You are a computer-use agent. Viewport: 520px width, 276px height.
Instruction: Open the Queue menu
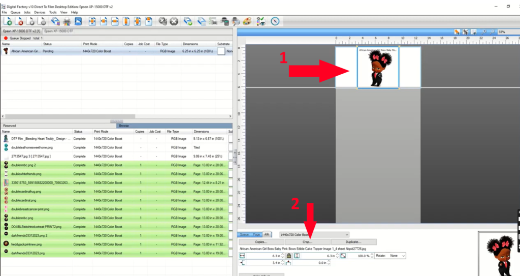point(15,12)
